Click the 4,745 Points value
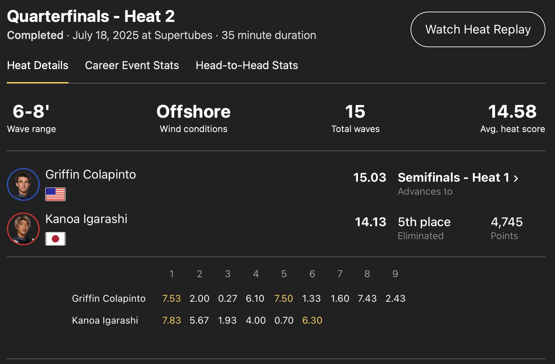 pos(507,222)
